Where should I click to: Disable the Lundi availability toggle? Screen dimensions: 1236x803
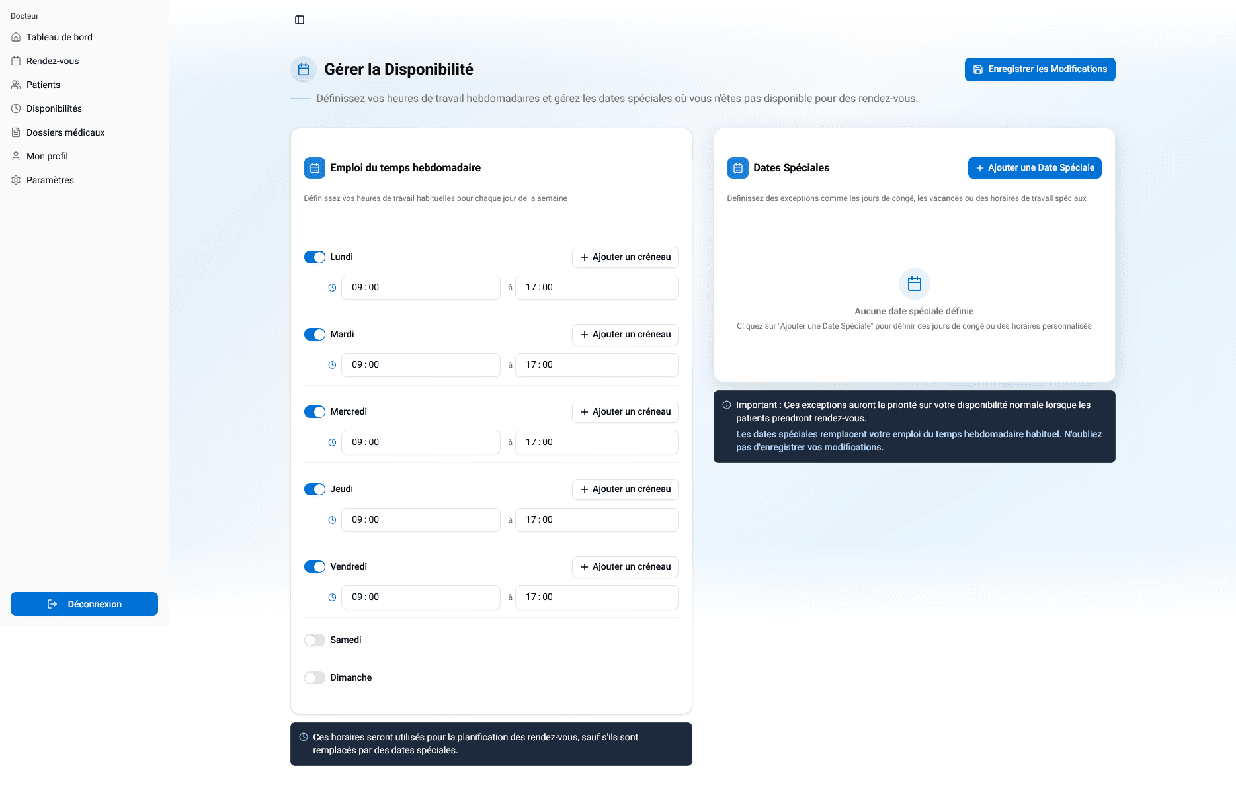[314, 257]
